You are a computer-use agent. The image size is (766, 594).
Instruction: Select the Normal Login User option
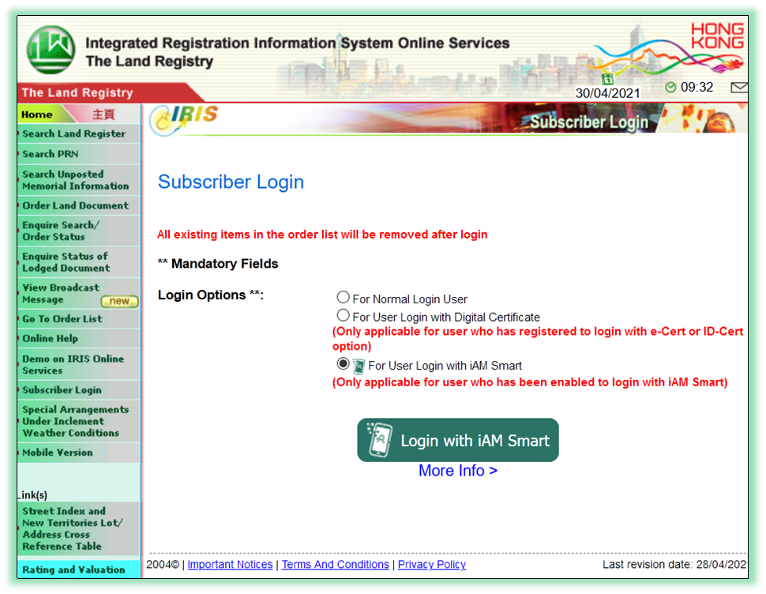click(x=343, y=297)
